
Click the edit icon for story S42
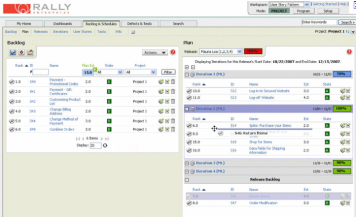pos(167,101)
